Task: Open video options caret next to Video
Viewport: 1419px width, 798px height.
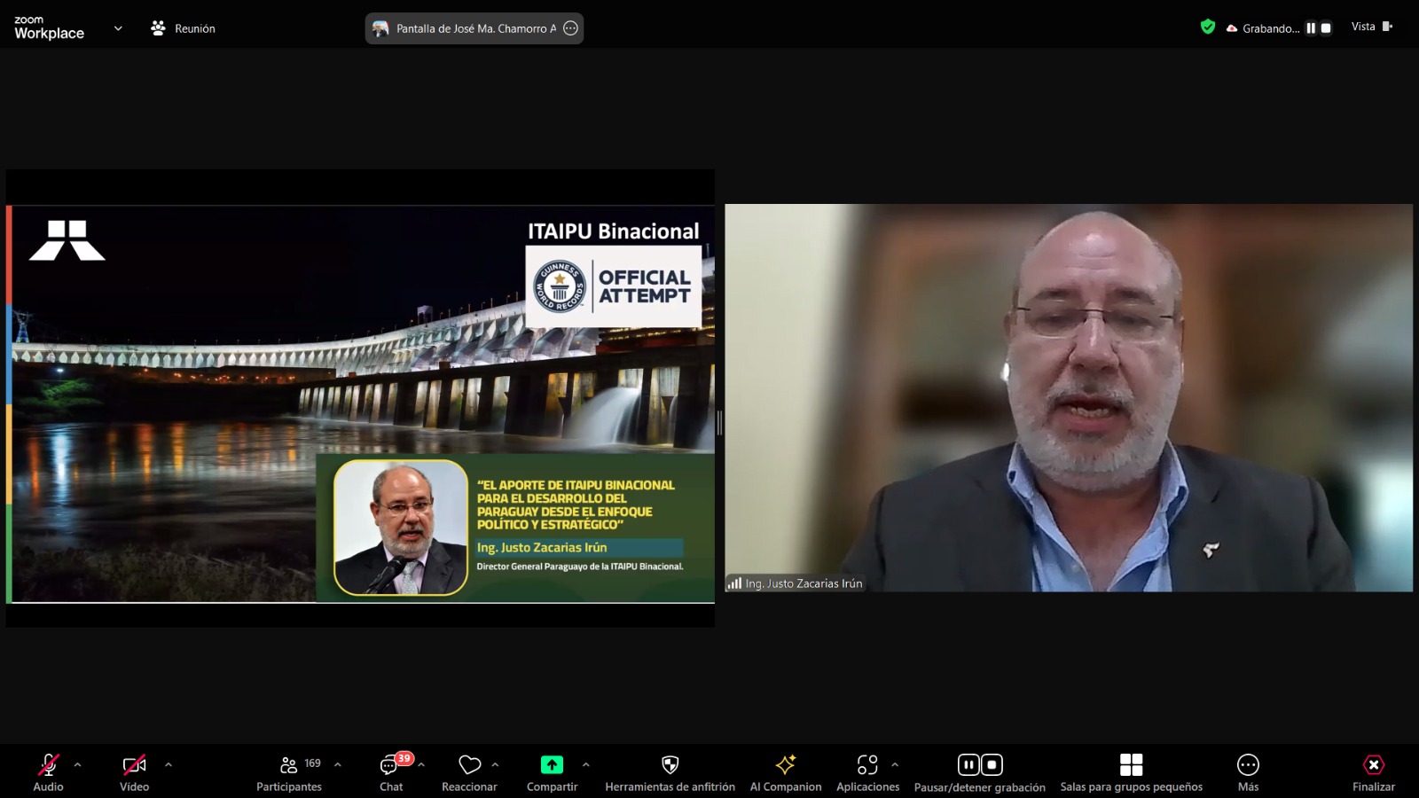Action: (169, 764)
